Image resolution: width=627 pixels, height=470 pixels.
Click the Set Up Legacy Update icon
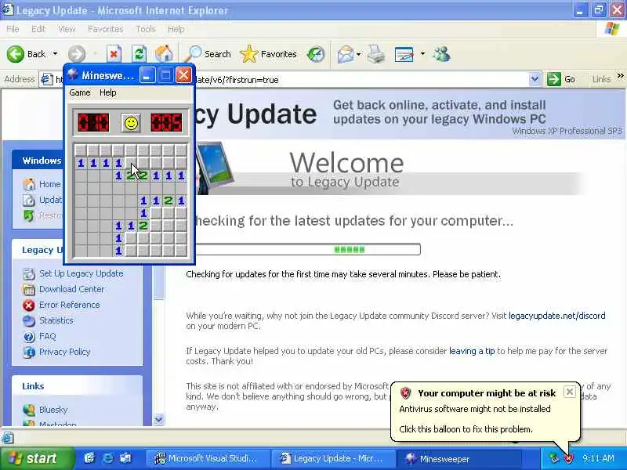[x=29, y=273]
